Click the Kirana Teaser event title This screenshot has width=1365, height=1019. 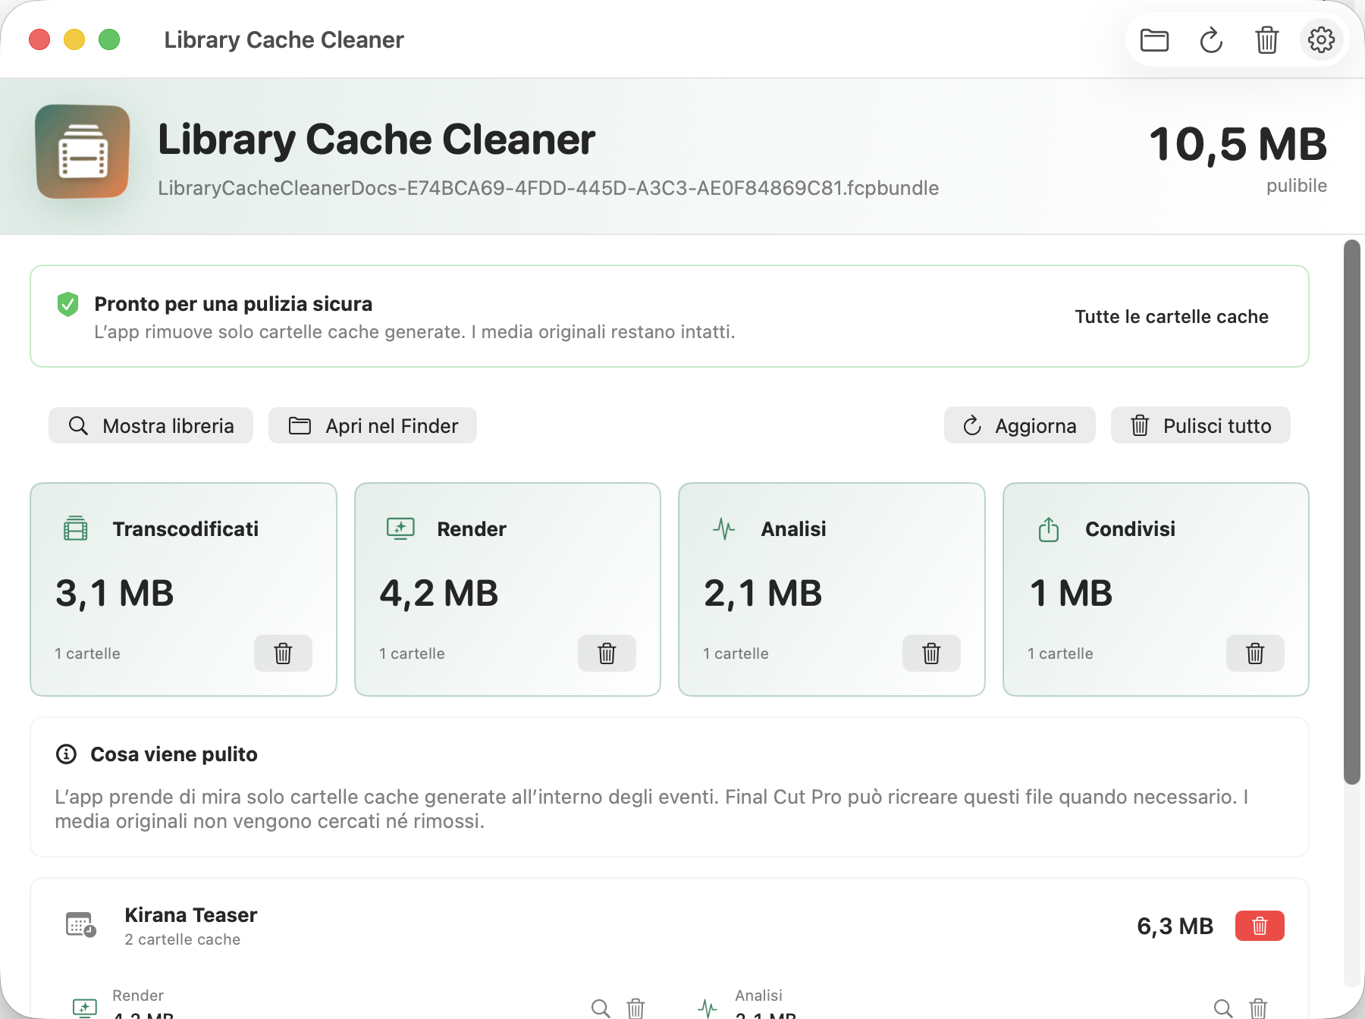coord(191,915)
